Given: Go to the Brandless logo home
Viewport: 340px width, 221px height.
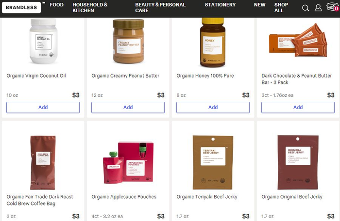Looking at the screenshot, I should (21, 8).
